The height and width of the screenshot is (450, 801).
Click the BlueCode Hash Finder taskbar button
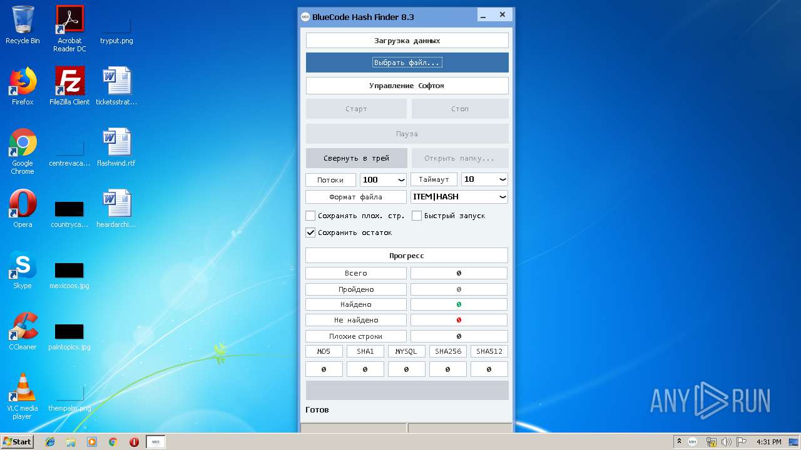(x=156, y=442)
